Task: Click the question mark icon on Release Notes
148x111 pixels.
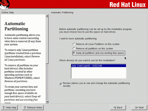Action: (x=25, y=107)
